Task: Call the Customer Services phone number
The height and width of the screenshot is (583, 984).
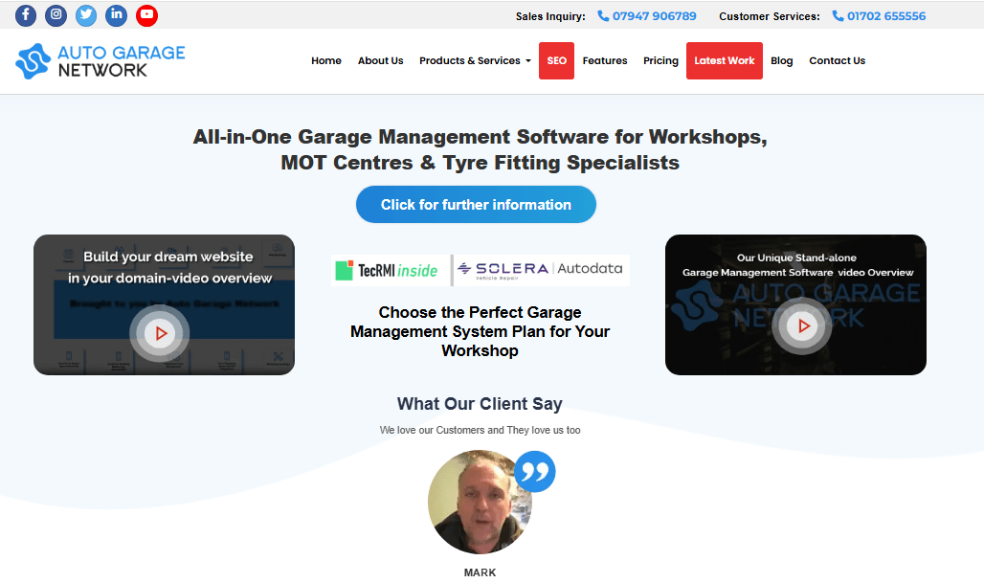Action: 885,16
